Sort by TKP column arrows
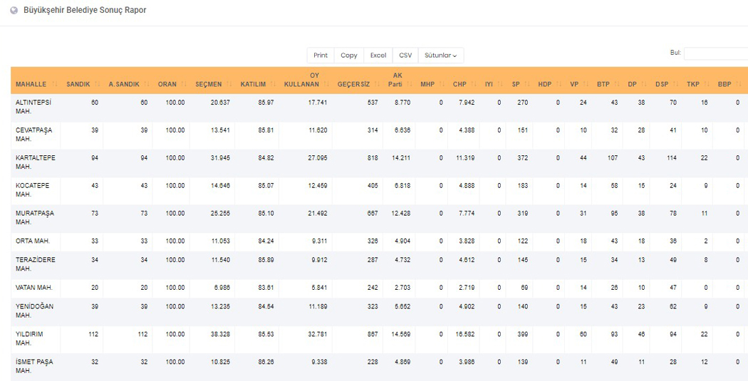748x381 pixels. pos(707,84)
